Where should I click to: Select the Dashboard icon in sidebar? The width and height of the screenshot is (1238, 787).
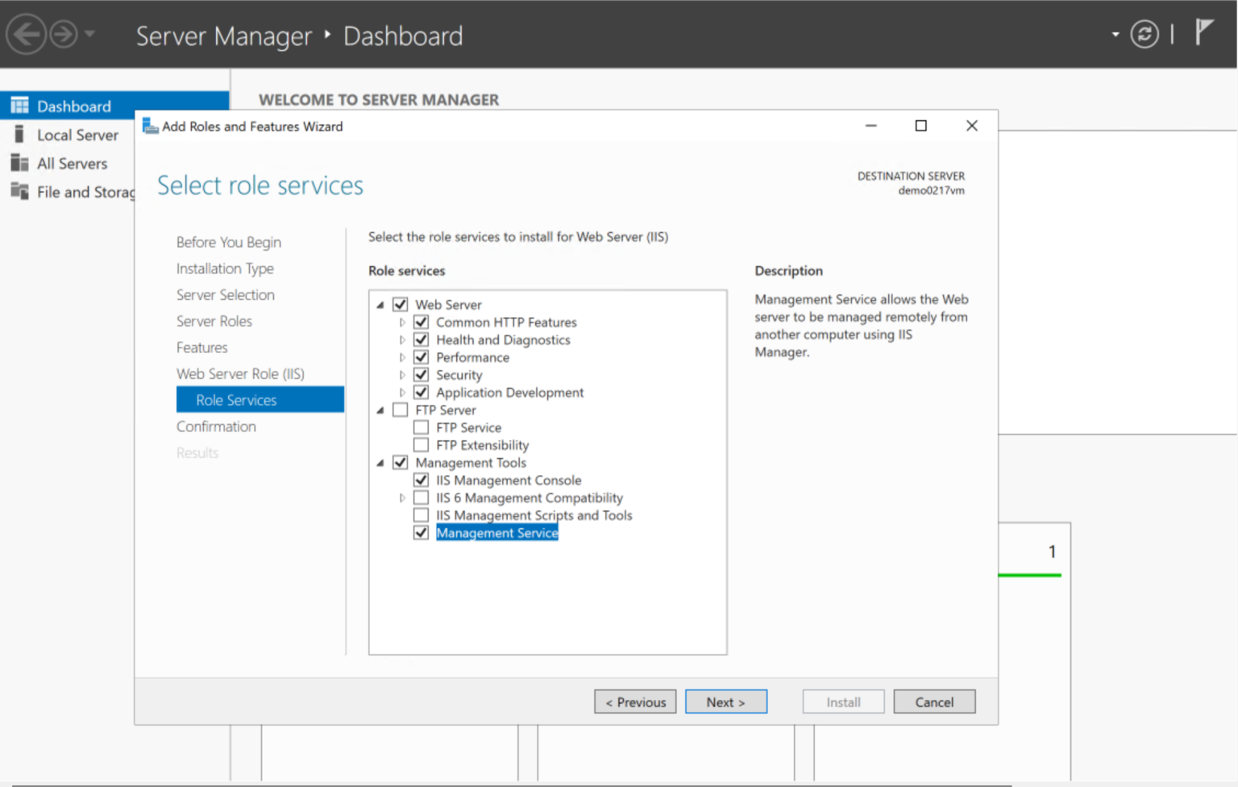pyautogui.click(x=19, y=105)
